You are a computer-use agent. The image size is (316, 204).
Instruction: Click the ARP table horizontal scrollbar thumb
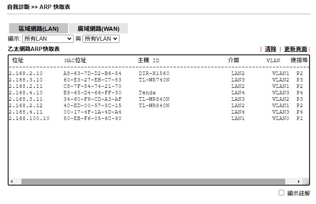click(152, 182)
